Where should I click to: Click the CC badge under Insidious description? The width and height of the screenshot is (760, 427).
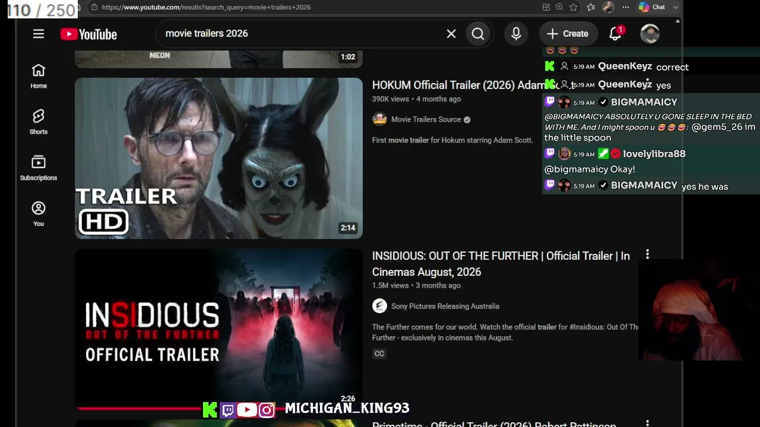coord(379,353)
